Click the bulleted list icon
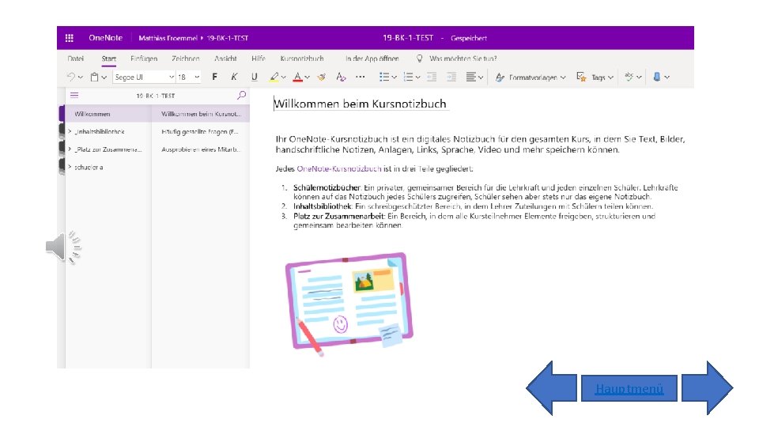This screenshot has height=427, width=759. click(384, 77)
